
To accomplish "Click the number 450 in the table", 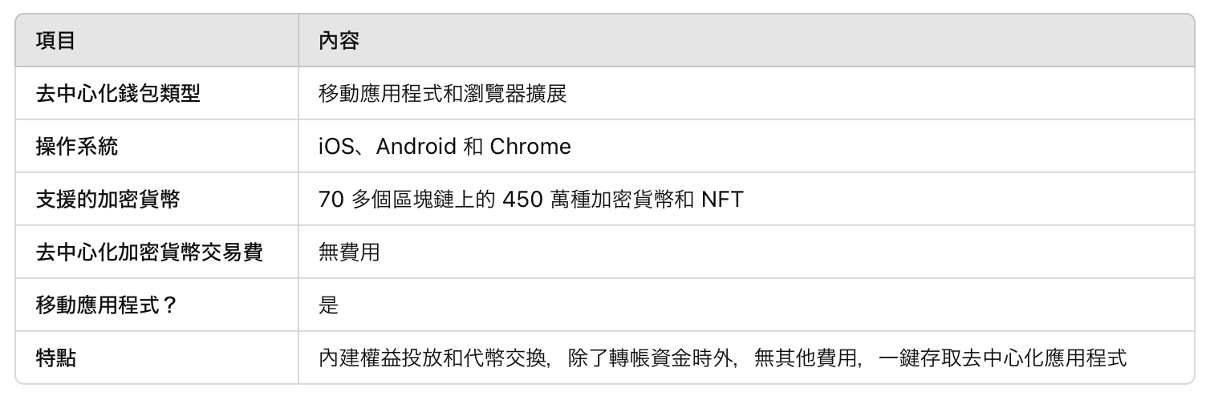I will click(x=522, y=200).
